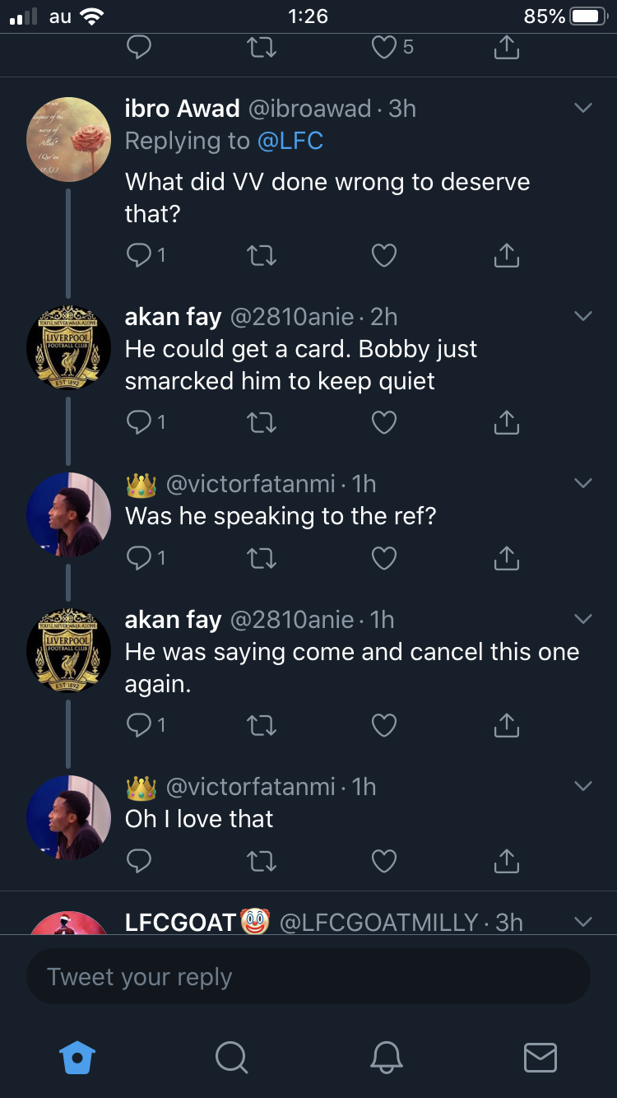This screenshot has width=617, height=1098.
Task: Like "Was he speaking to the ref?" tweet
Action: (384, 560)
